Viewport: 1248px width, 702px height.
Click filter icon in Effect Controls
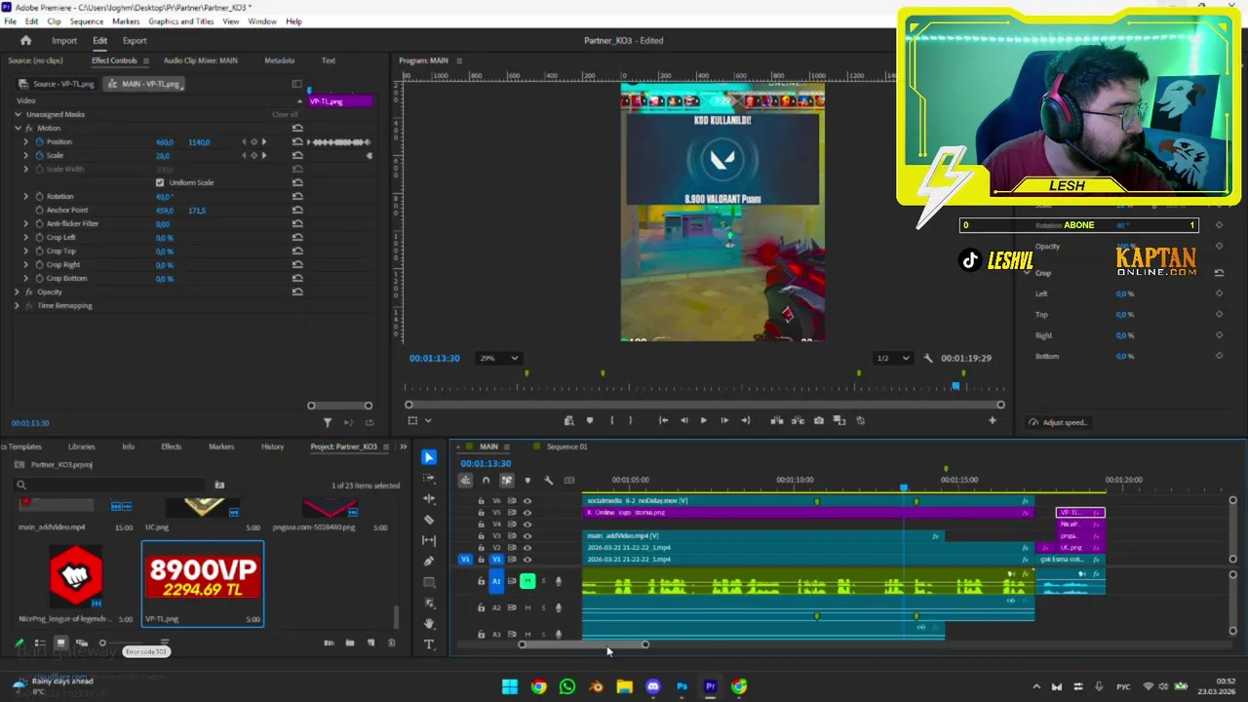point(328,422)
